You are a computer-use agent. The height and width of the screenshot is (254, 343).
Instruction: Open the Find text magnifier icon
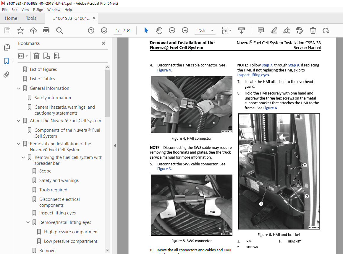click(59, 30)
